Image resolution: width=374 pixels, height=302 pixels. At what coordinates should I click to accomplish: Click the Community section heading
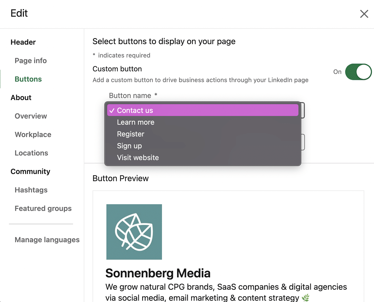30,171
